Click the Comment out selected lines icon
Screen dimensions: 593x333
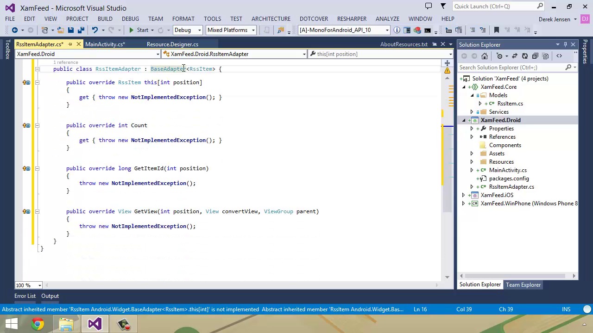tap(472, 30)
